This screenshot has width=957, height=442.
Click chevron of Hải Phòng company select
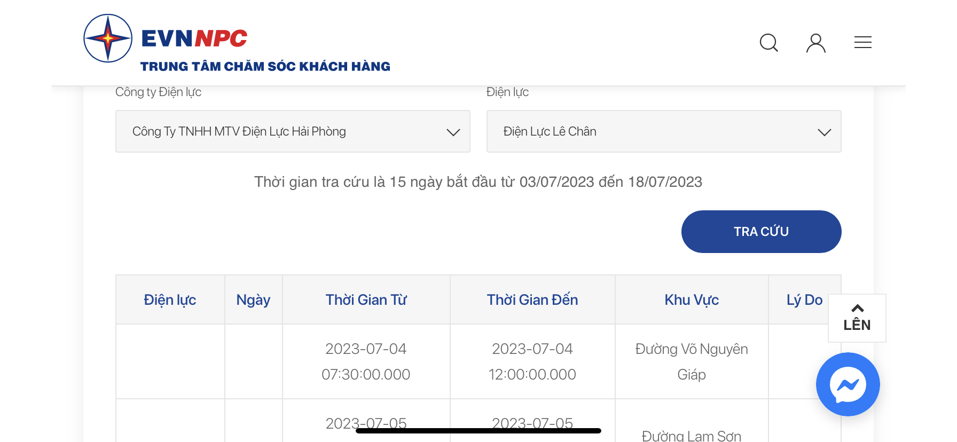click(453, 132)
